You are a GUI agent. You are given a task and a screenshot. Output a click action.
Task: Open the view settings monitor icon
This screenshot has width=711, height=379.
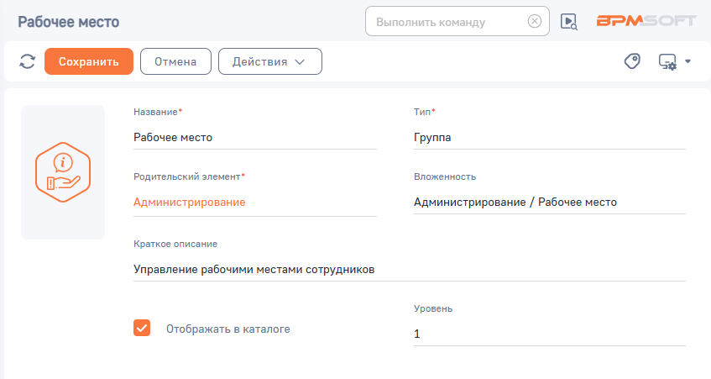pyautogui.click(x=667, y=61)
